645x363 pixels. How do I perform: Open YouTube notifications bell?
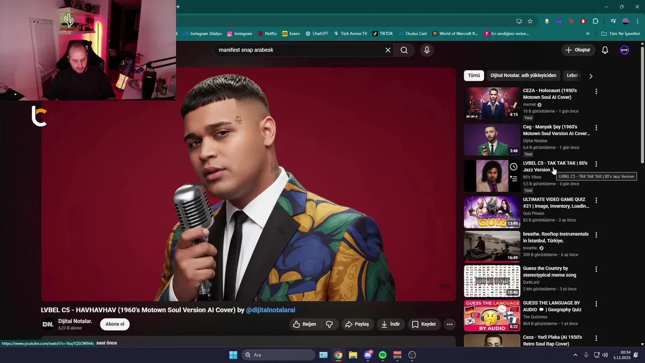(x=605, y=50)
